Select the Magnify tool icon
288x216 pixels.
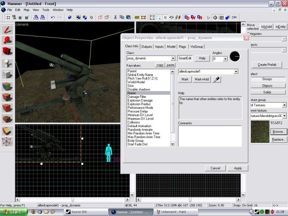pyautogui.click(x=7, y=40)
